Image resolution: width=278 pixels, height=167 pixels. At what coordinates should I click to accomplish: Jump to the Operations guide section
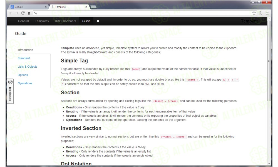coord(25,83)
